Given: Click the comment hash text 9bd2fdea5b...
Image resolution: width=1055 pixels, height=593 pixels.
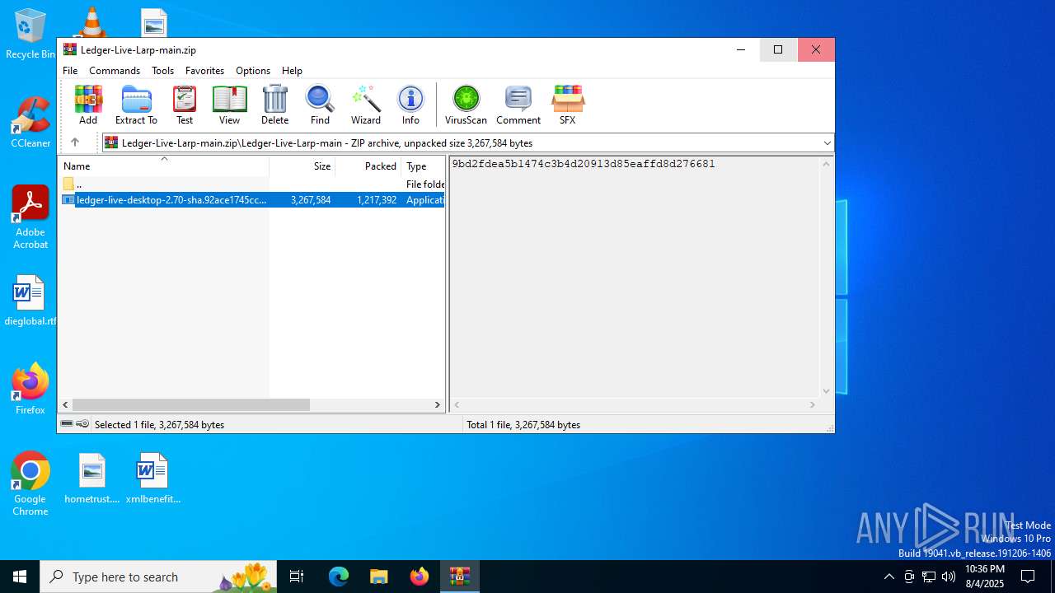Looking at the screenshot, I should (x=584, y=164).
